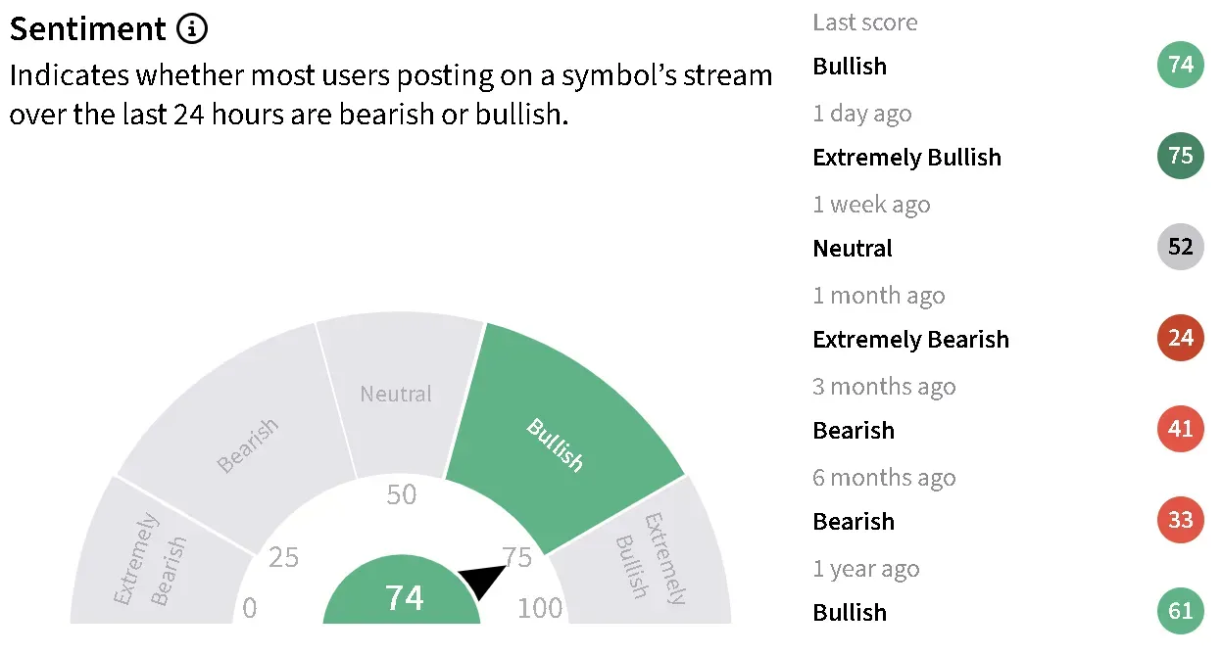Image resolution: width=1222 pixels, height=655 pixels.
Task: Click the Neutral label from 1 week ago
Action: [x=853, y=249]
